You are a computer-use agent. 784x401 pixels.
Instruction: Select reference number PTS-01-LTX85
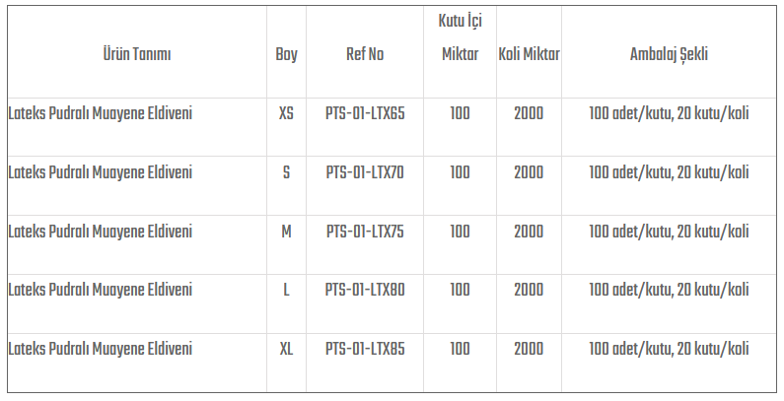(x=365, y=349)
